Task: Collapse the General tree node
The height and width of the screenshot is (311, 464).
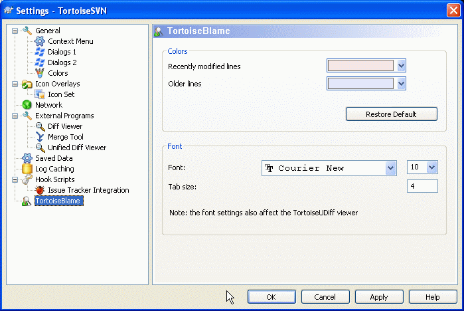Action: (x=15, y=31)
